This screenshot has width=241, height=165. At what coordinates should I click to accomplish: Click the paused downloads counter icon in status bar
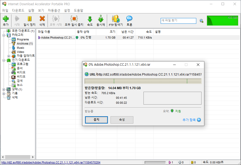tap(192, 162)
